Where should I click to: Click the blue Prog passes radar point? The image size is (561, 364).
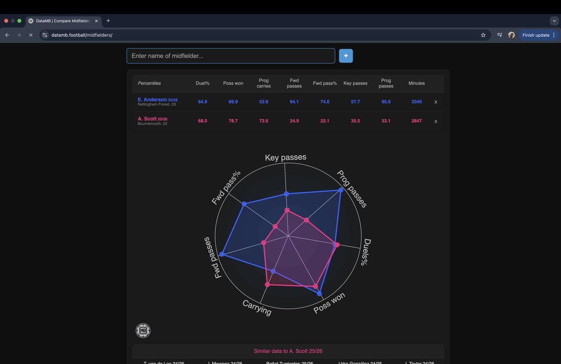341,190
